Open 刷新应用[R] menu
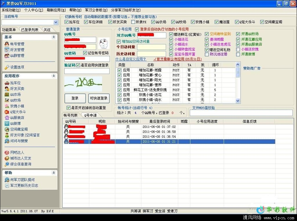Image resolution: width=297 pixels, height=221 pixels. click(x=56, y=10)
